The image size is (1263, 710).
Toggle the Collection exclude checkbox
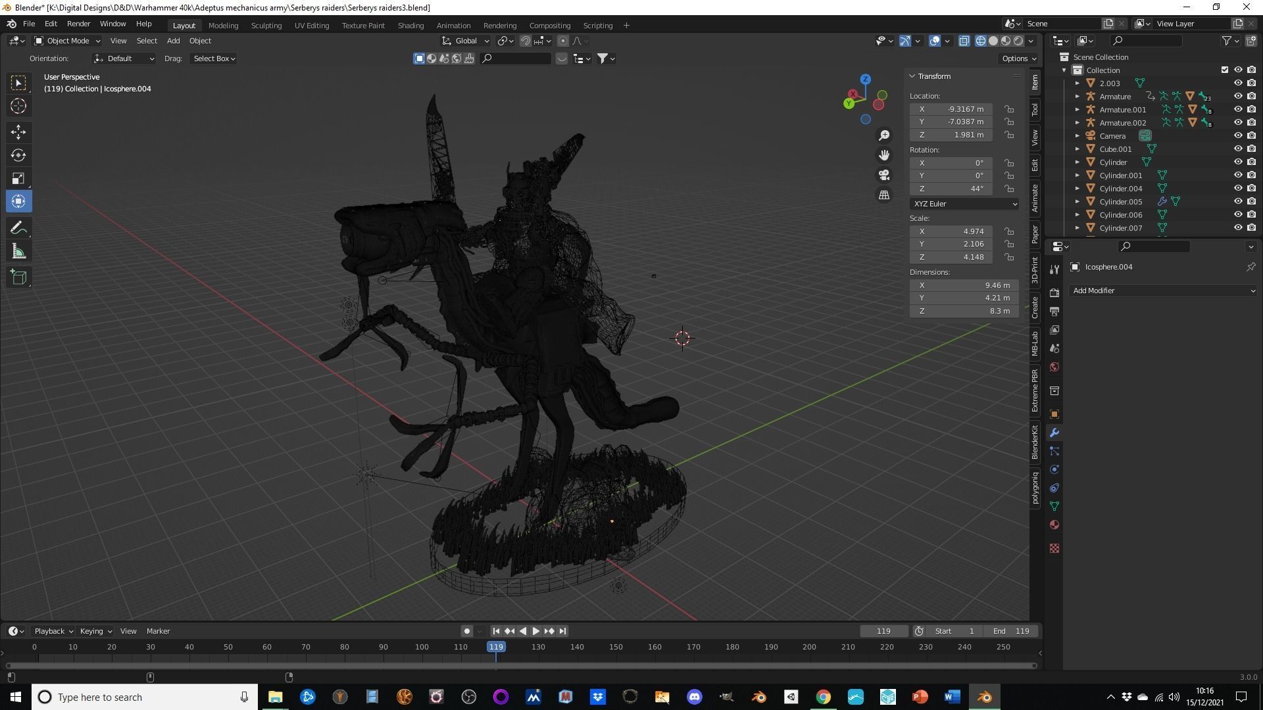1225,70
